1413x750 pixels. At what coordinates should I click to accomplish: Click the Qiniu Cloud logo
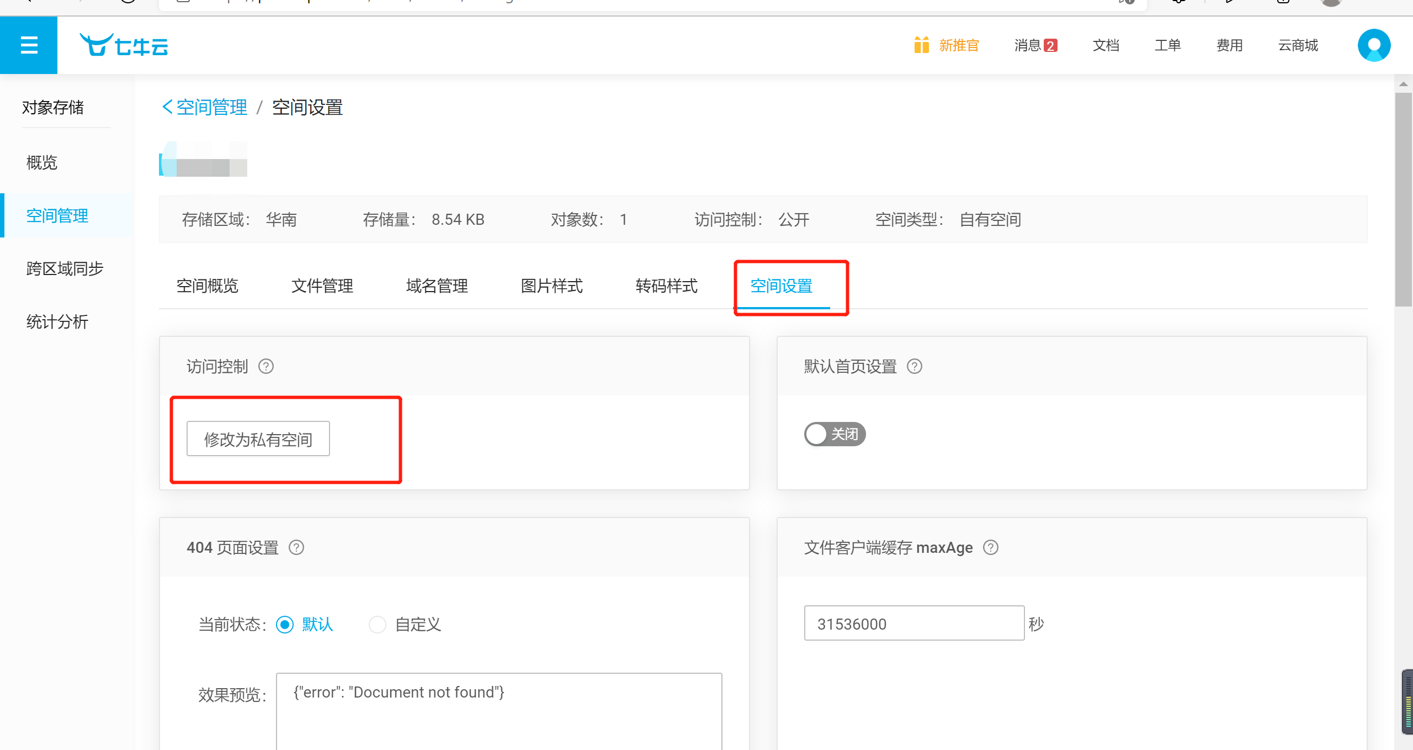coord(124,45)
